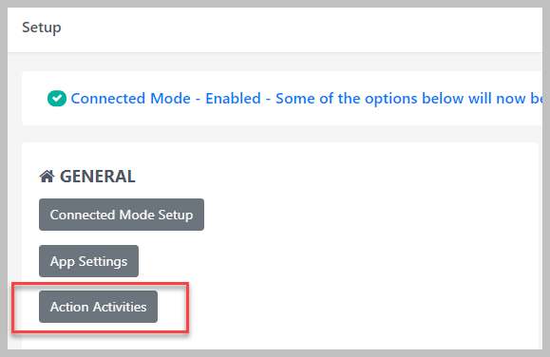The width and height of the screenshot is (550, 357).
Task: Click "Setup" word on Connected Mode Setup button
Action: [x=176, y=216]
